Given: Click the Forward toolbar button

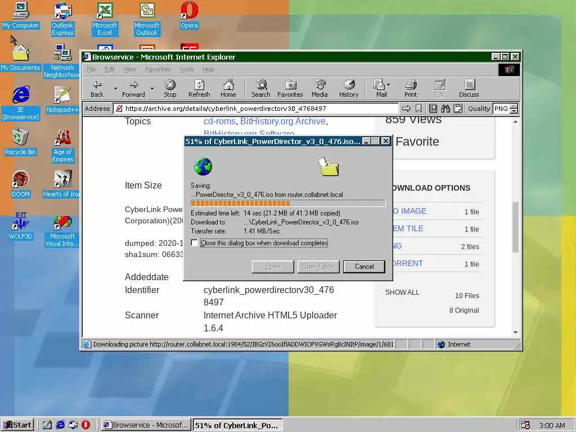Looking at the screenshot, I should click(x=133, y=88).
